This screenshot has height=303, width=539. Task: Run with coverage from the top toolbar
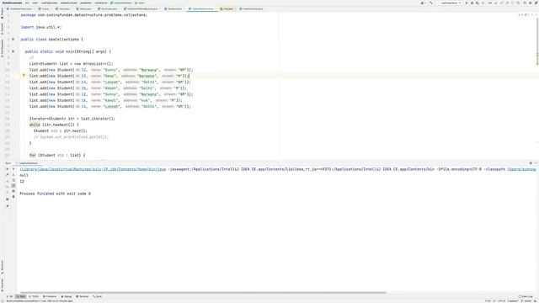tap(478, 3)
